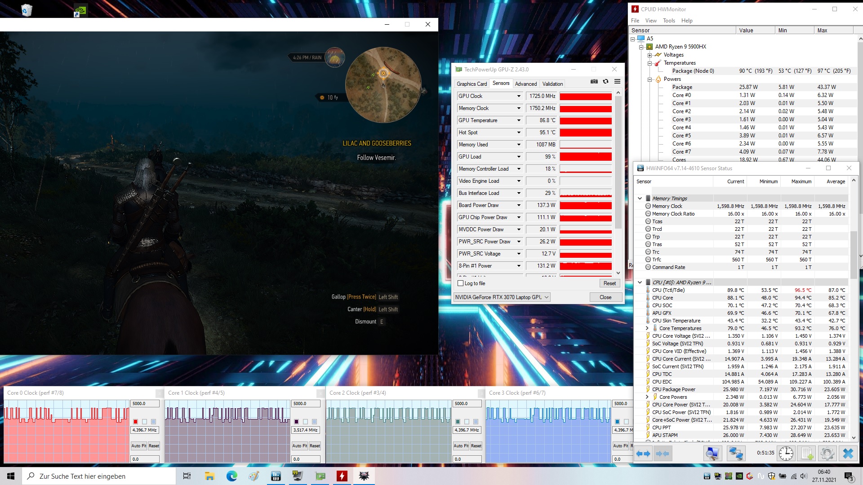This screenshot has width=863, height=485.
Task: Click HWiNFO expand columns arrows icon
Action: click(644, 454)
